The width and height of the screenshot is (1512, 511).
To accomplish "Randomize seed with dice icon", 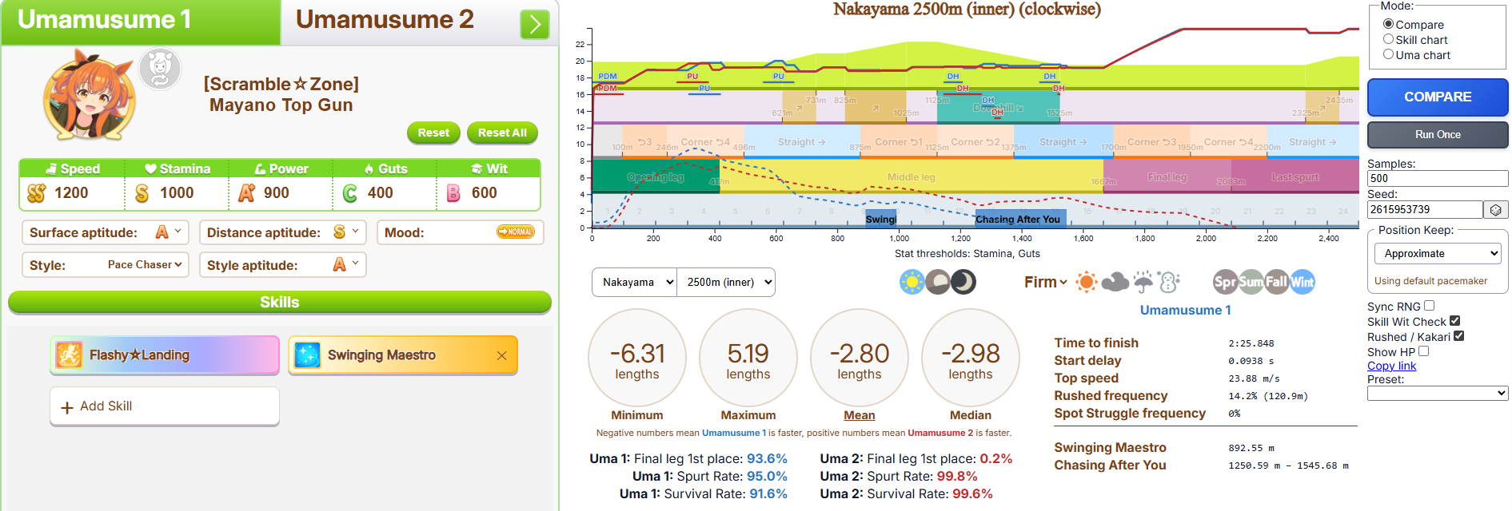I will click(x=1496, y=210).
